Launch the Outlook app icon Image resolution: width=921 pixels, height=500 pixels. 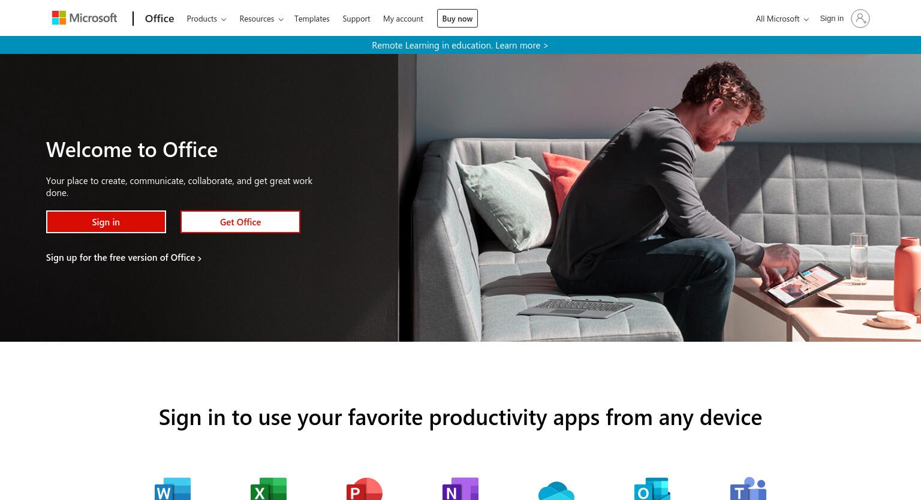[x=652, y=489]
